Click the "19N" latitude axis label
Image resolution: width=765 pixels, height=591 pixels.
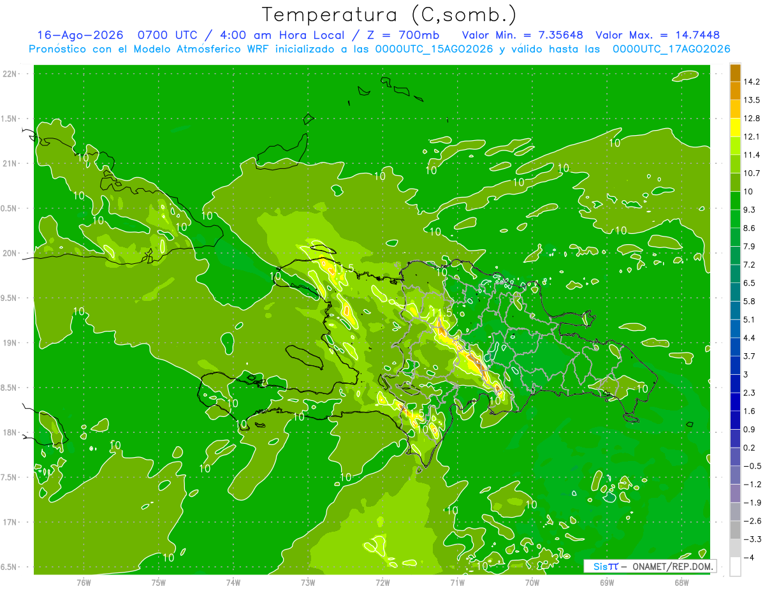tap(10, 343)
